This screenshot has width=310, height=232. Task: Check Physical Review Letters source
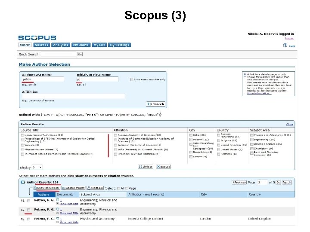coord(22,150)
